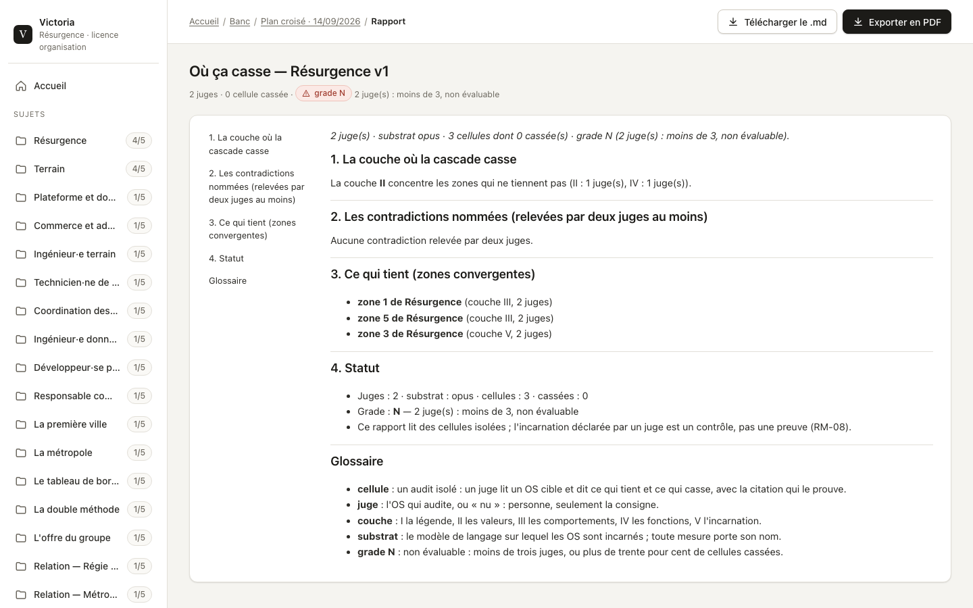Open the Plateforme et do... subject
The image size is (973, 608).
[83, 197]
